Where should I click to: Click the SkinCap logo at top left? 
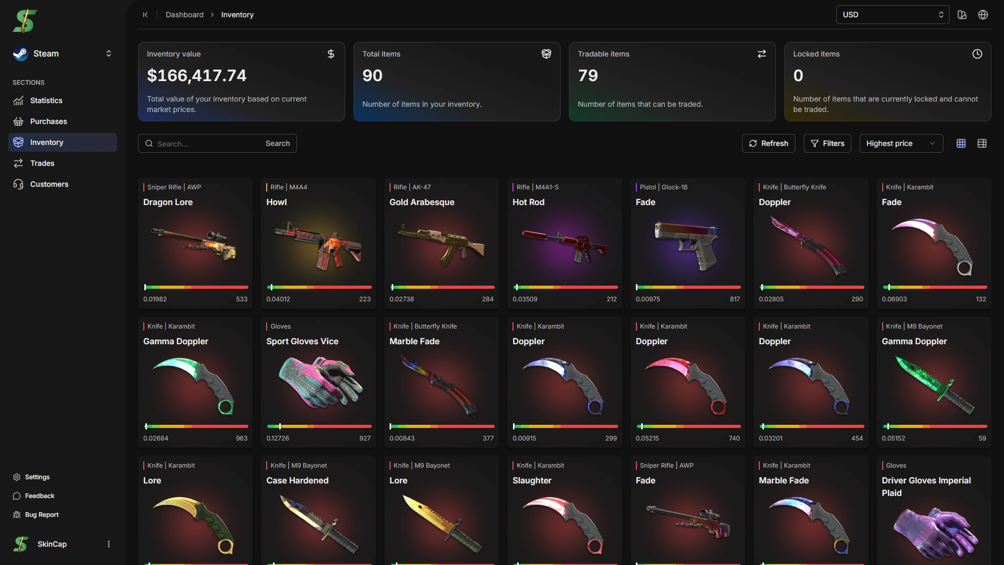click(x=25, y=21)
